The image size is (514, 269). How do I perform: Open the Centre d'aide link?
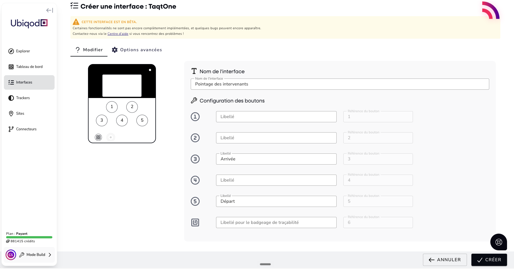(118, 34)
